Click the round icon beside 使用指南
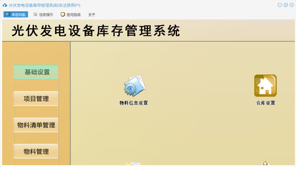296x194 pixels. point(63,15)
